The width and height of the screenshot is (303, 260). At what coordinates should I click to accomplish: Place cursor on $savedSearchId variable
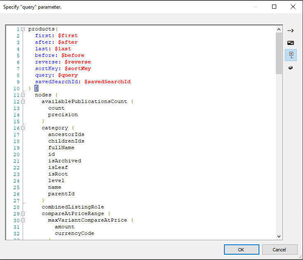coord(107,82)
